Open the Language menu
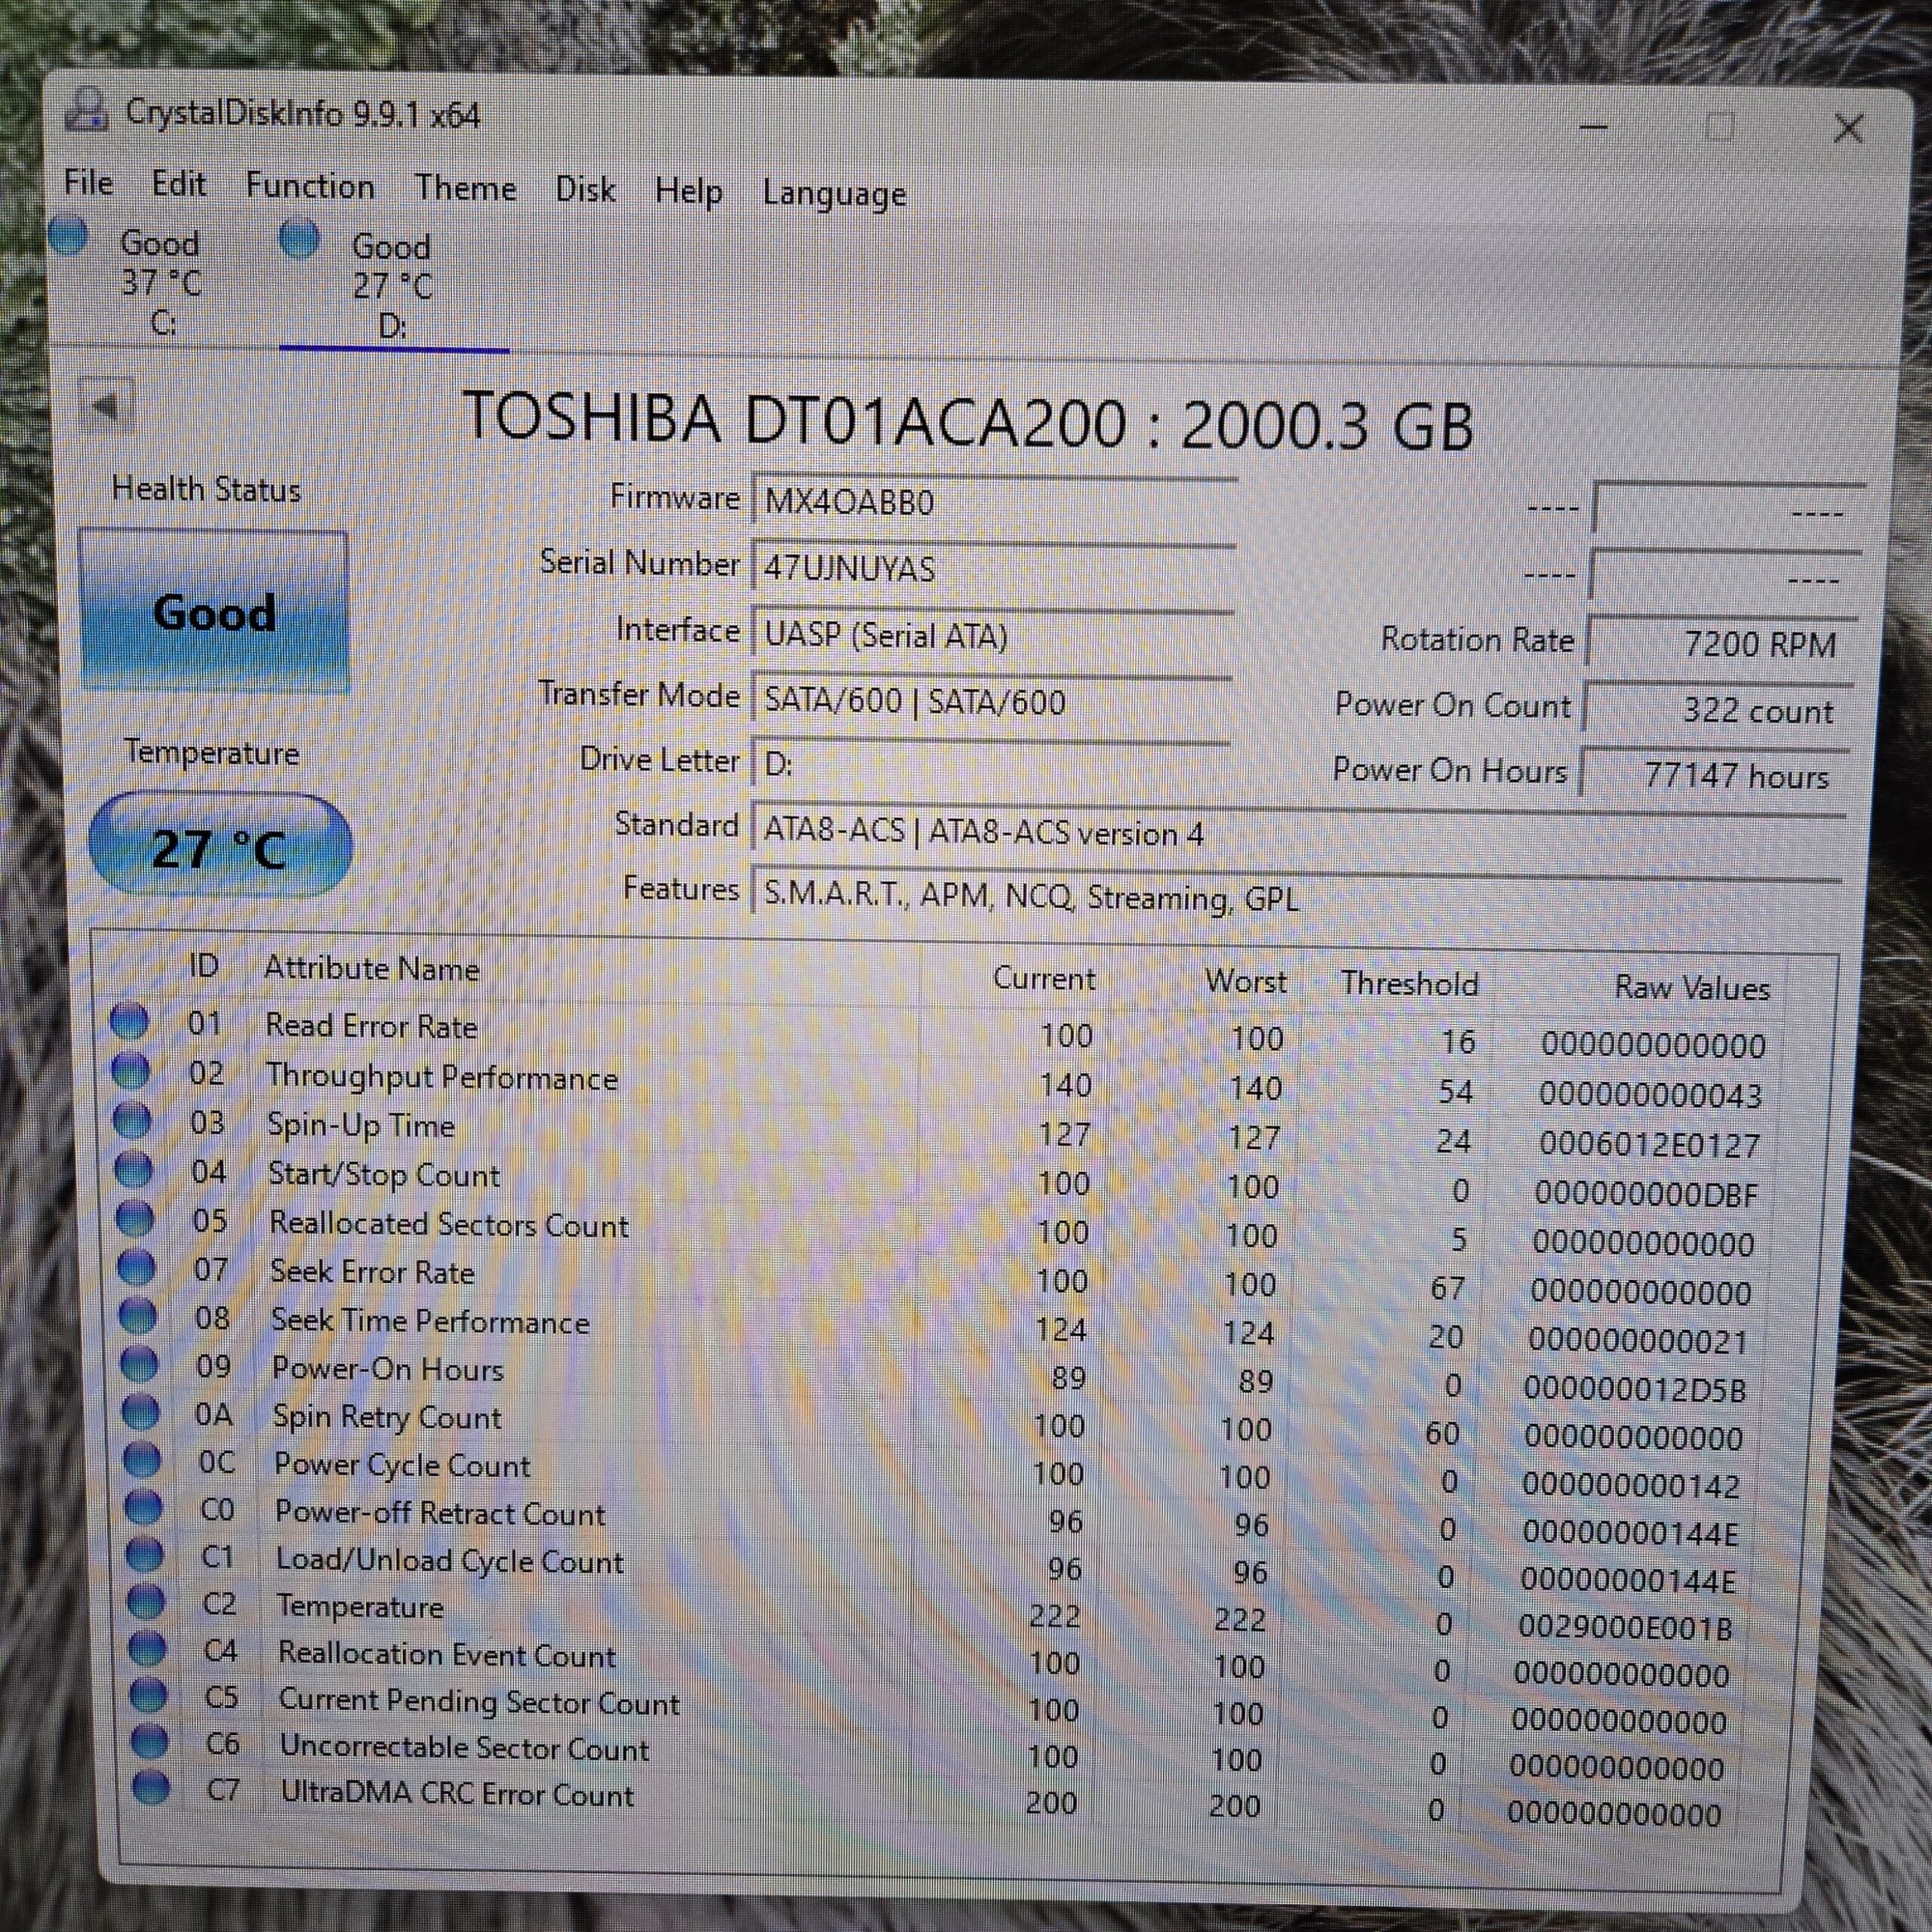 point(834,193)
